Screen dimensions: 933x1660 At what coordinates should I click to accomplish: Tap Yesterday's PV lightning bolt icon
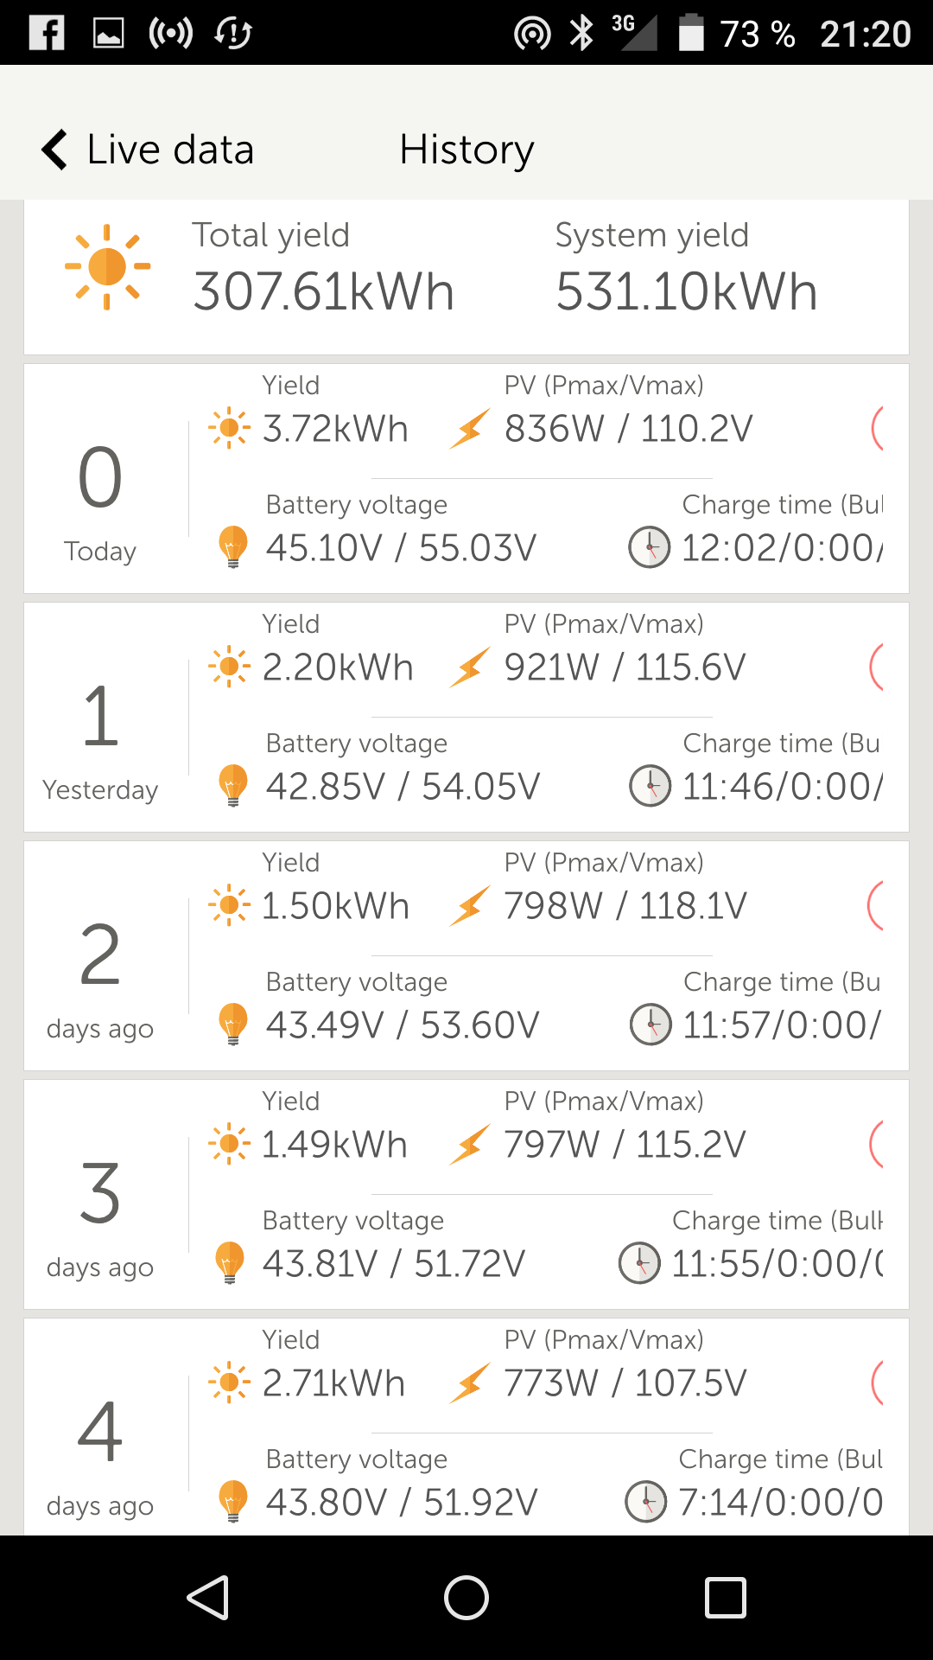coord(470,667)
